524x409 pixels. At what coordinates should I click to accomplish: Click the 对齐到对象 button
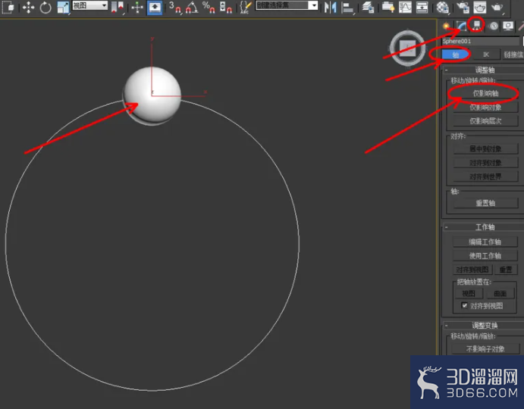485,163
